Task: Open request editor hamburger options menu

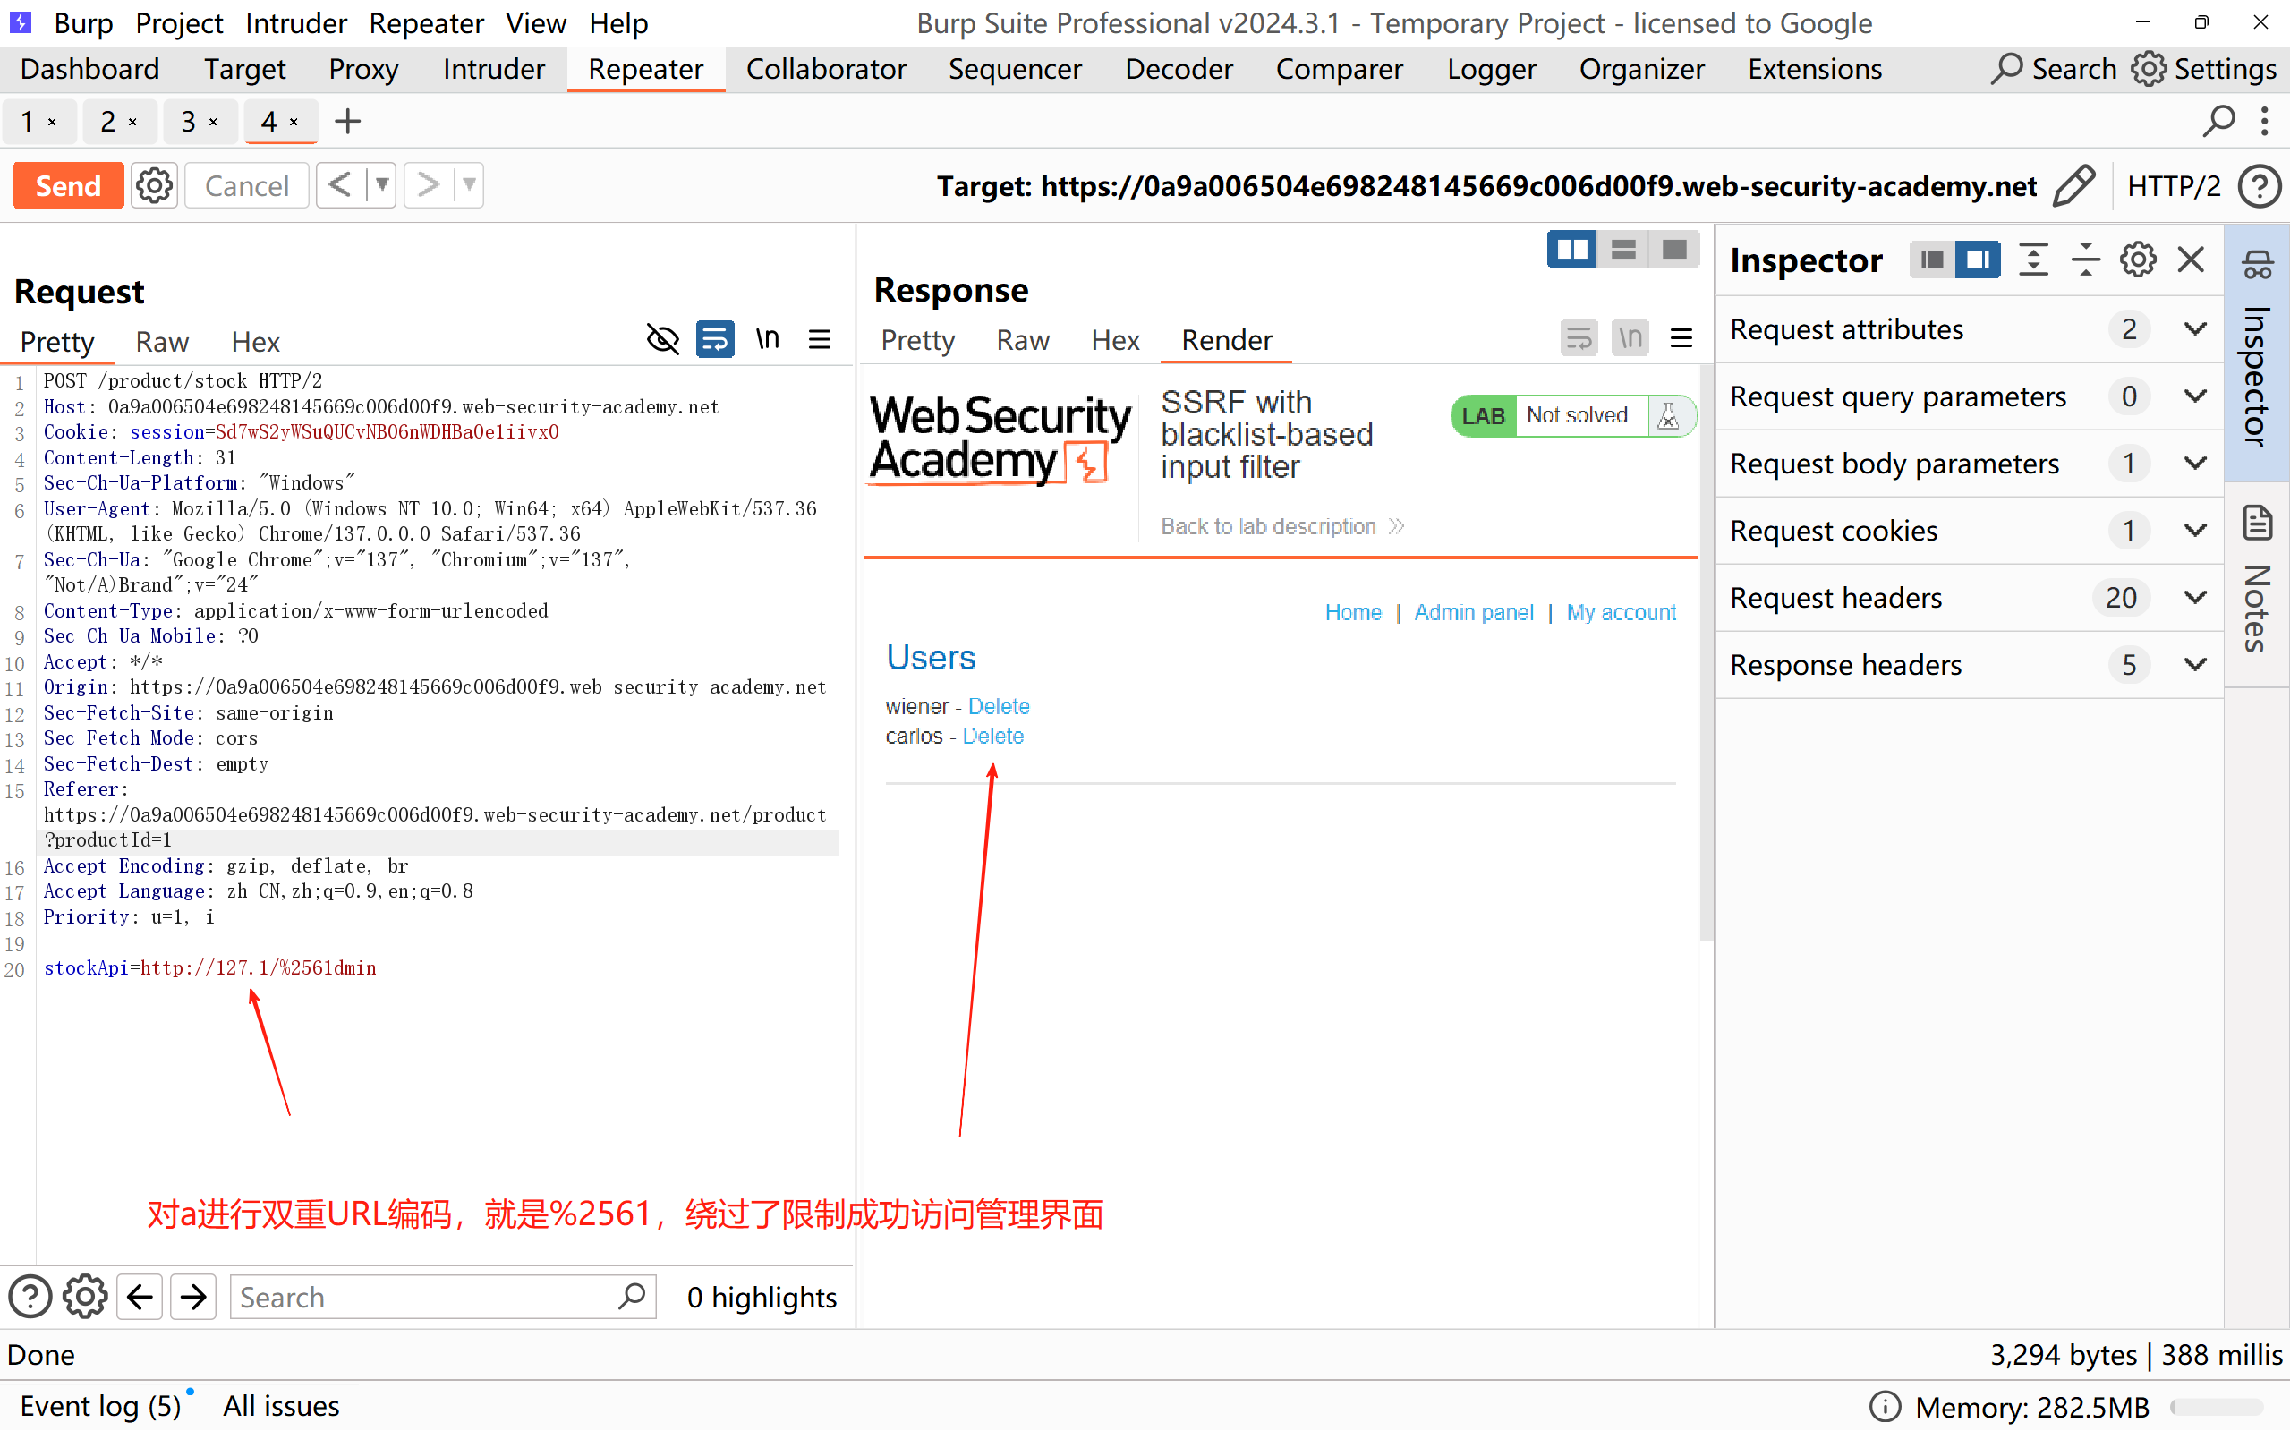Action: 820,340
